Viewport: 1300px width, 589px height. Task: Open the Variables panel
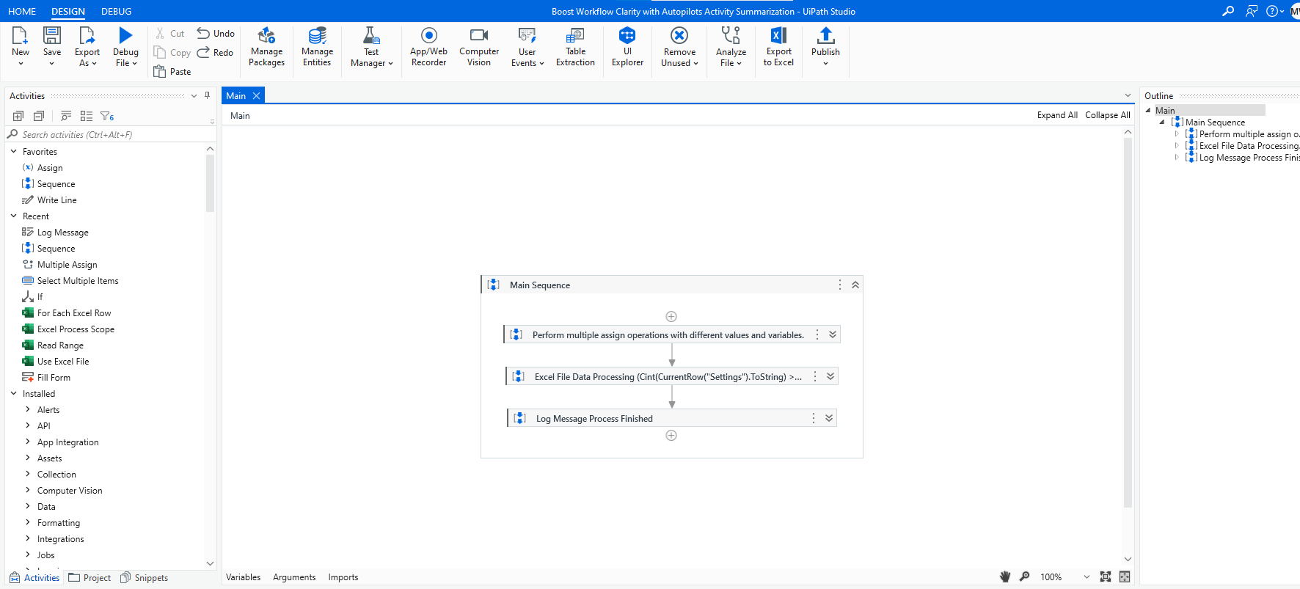click(x=243, y=577)
